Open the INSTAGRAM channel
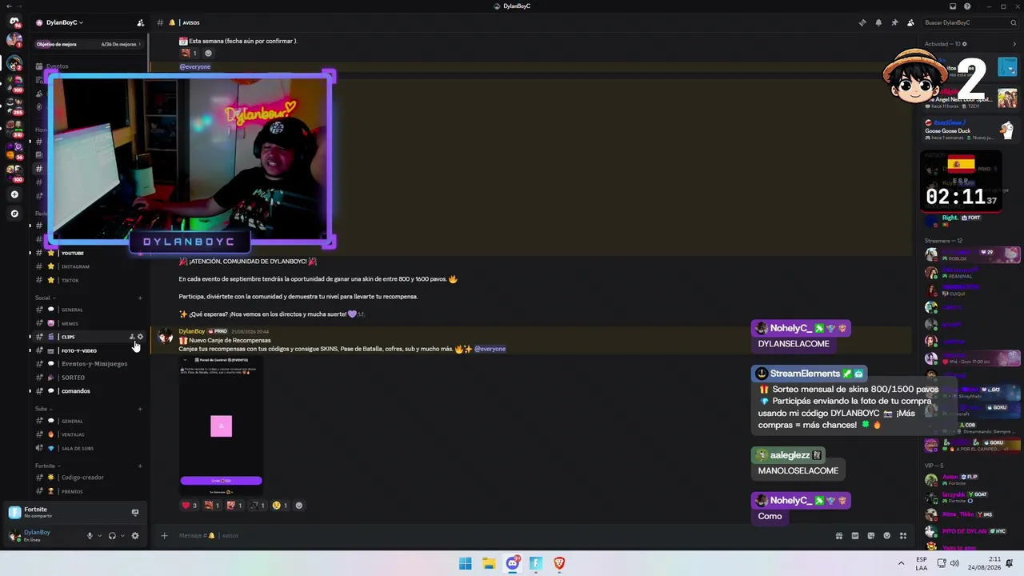 tap(88, 266)
